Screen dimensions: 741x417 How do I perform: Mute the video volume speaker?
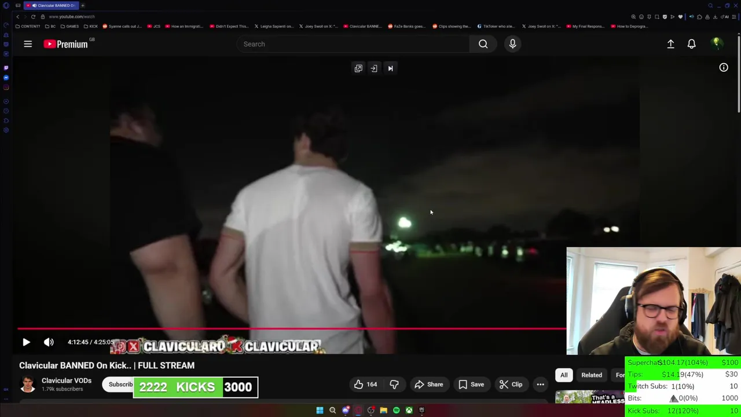click(49, 342)
